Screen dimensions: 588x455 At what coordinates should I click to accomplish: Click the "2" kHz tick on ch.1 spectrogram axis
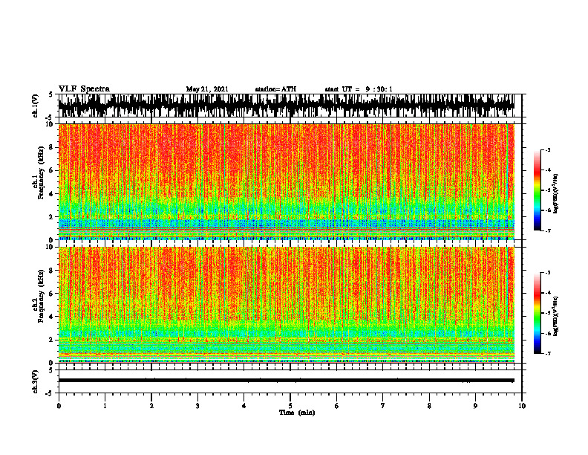click(51, 217)
